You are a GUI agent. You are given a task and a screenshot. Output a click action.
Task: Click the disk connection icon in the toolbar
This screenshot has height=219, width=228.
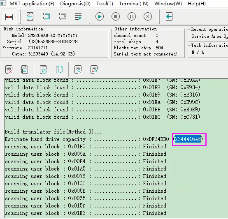[x=9, y=17]
